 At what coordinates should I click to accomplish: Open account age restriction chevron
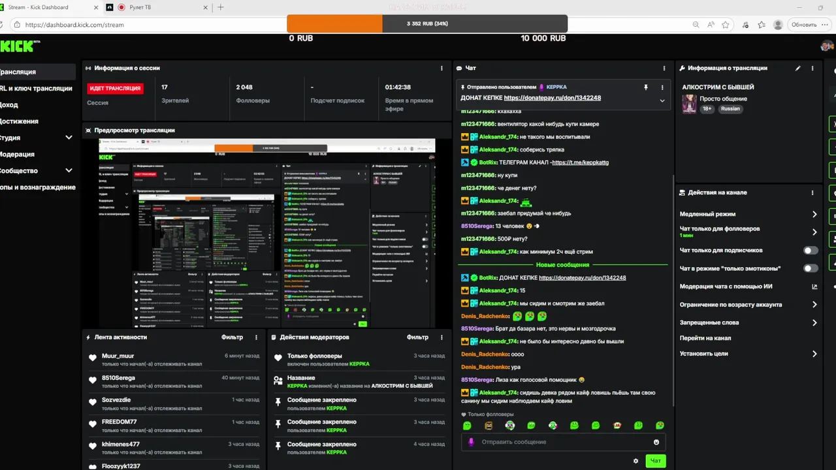814,305
